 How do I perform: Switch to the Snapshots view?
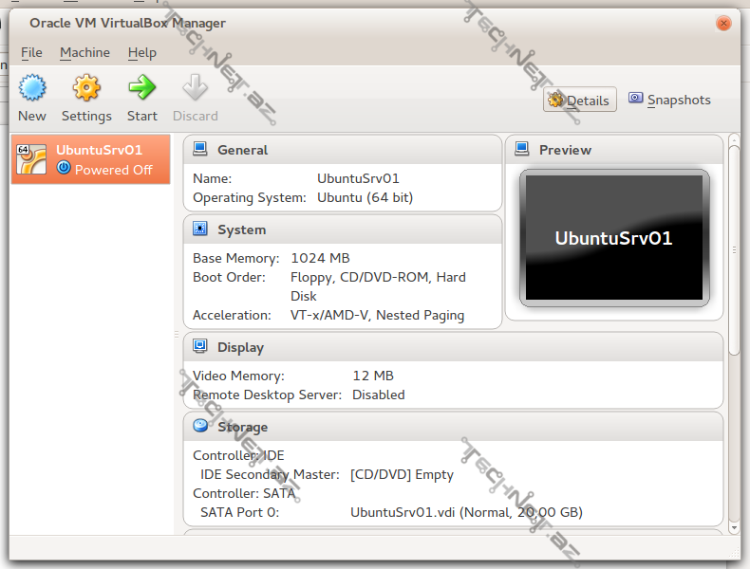pos(669,100)
